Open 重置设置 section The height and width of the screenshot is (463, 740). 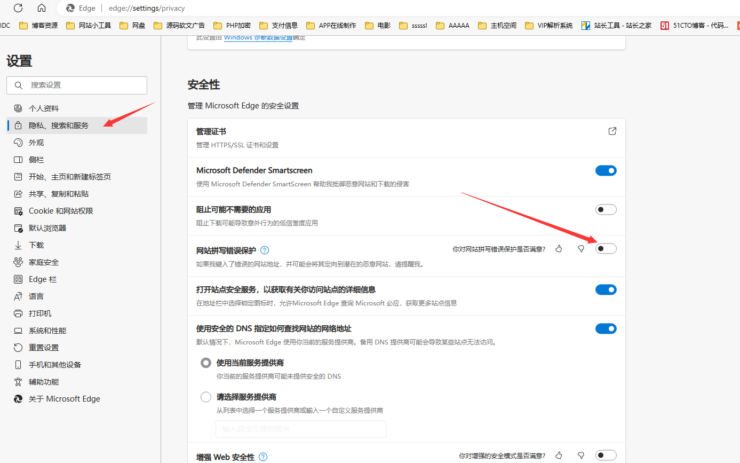point(77,348)
